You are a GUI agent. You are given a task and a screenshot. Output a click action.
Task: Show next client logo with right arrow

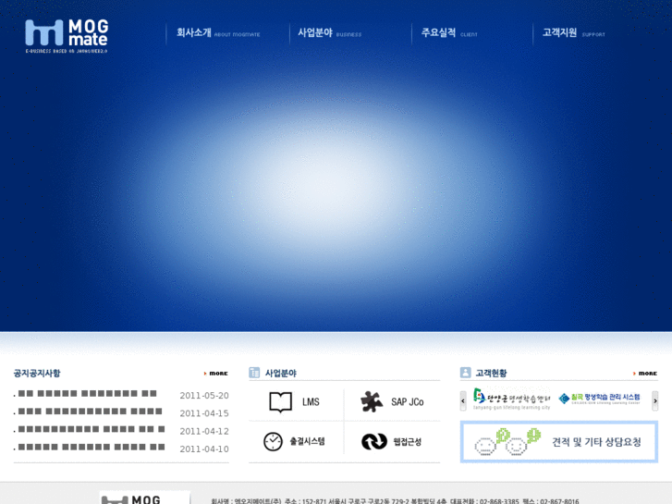coord(654,401)
